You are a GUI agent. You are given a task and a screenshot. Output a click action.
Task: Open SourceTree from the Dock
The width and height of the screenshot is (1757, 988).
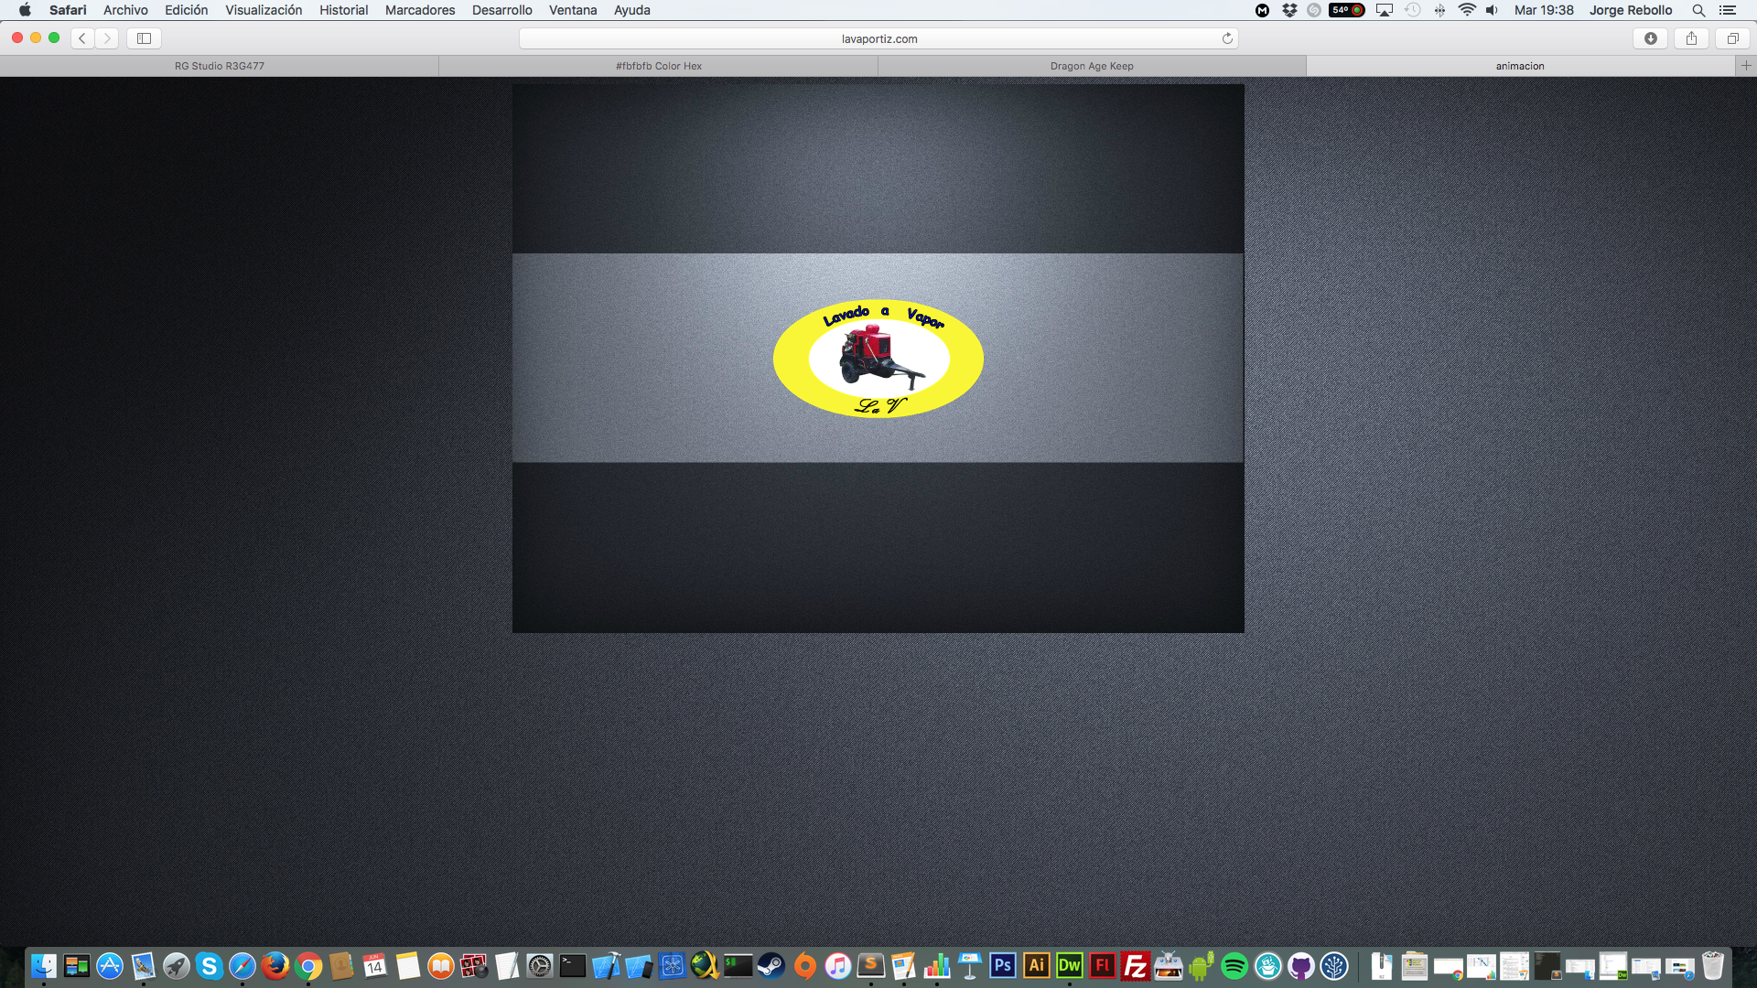point(1334,965)
